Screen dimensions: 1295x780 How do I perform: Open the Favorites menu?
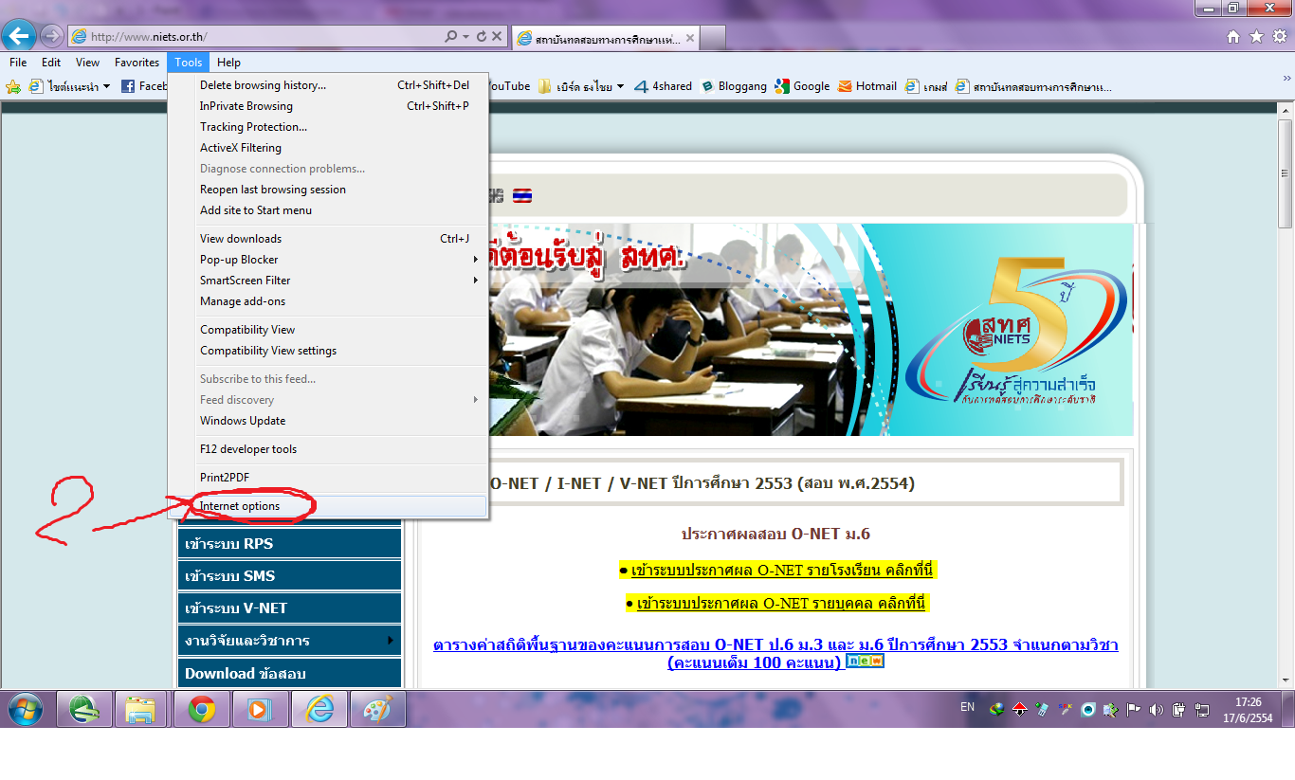137,63
